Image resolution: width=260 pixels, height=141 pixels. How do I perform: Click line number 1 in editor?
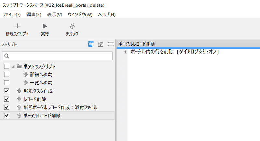point(125,52)
